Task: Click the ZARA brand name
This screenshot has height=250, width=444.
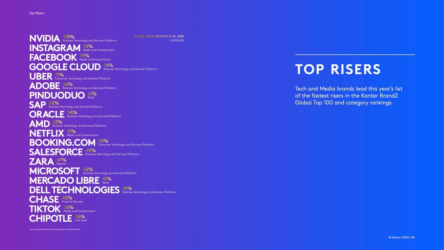Action: [x=41, y=162]
